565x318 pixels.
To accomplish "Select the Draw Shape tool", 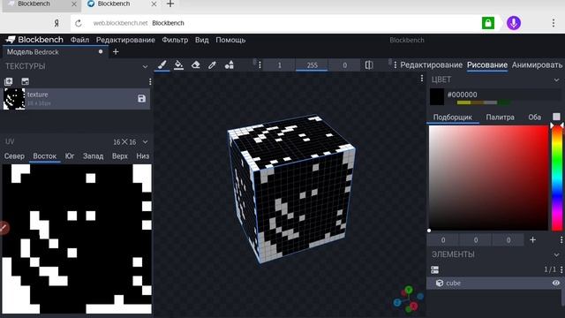I will 230,64.
